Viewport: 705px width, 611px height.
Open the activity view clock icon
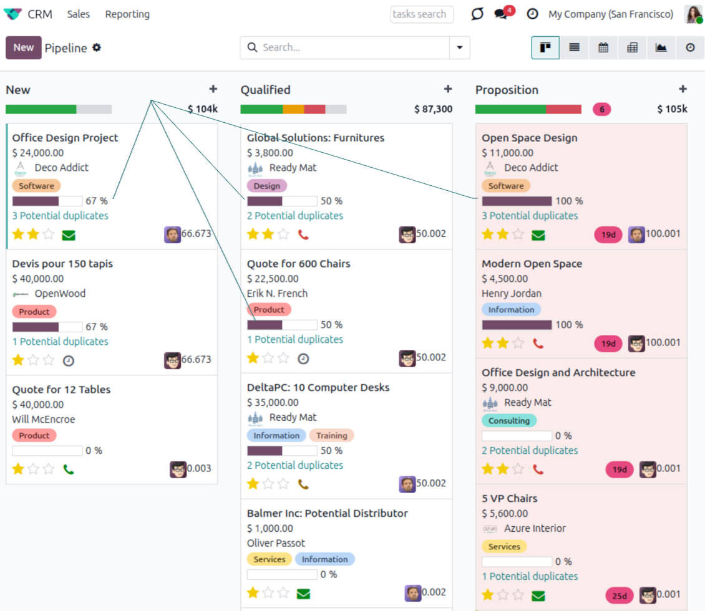690,48
